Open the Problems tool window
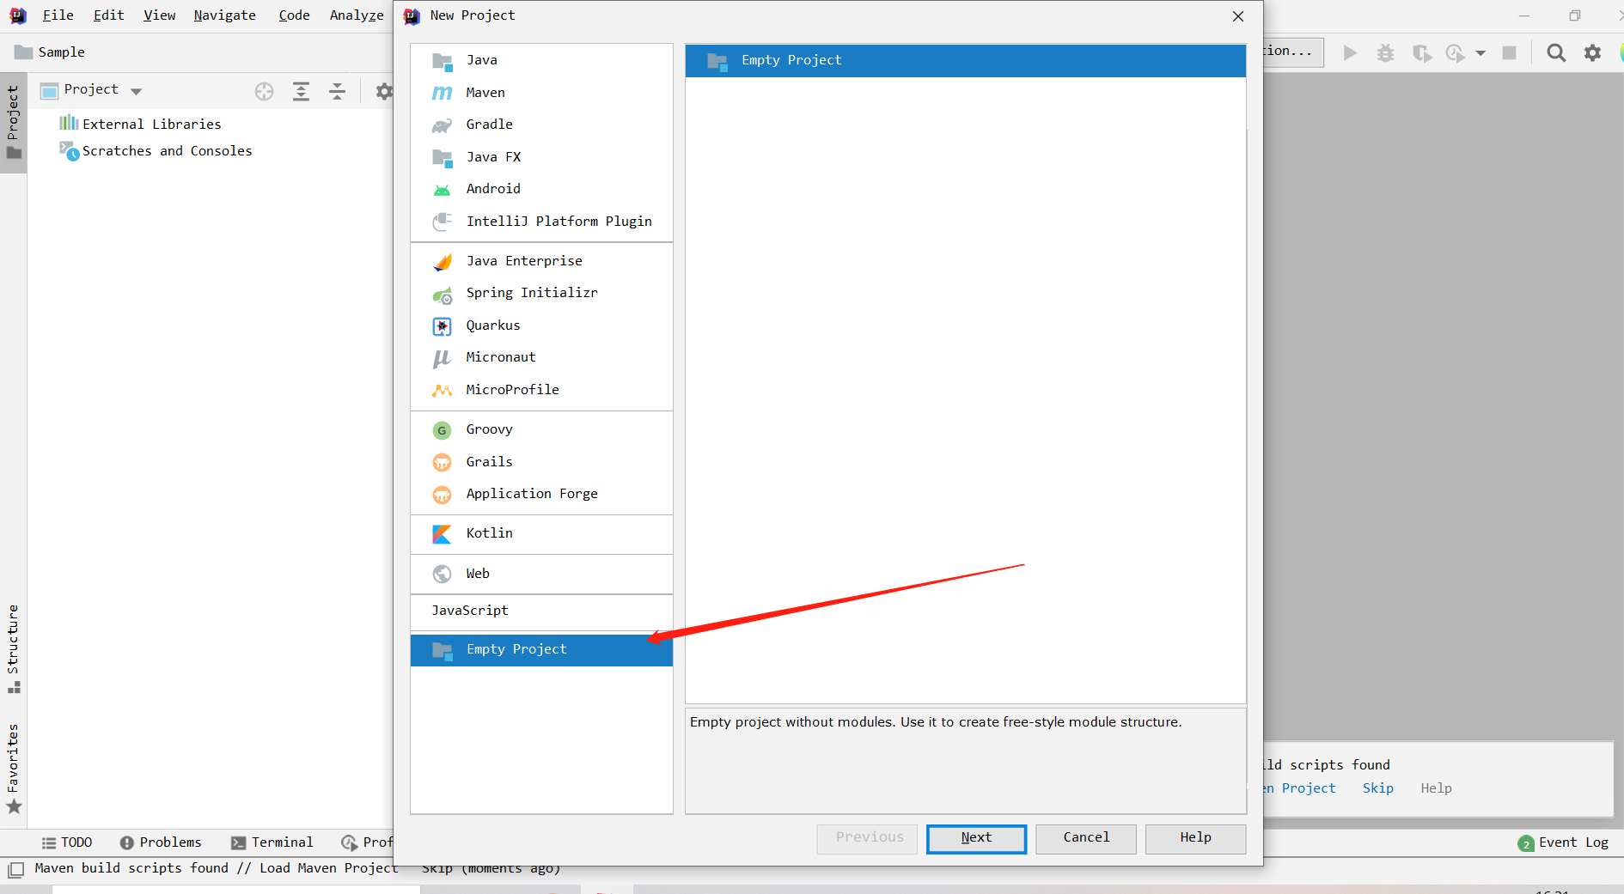The image size is (1624, 894). point(161,842)
